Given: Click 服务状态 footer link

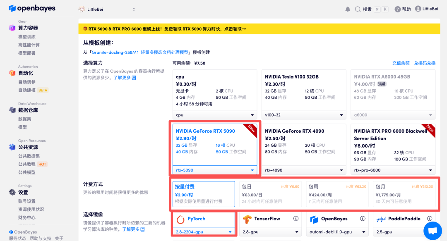Looking at the screenshot, I should click(x=17, y=238).
